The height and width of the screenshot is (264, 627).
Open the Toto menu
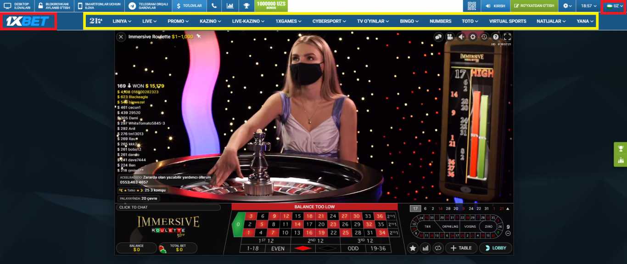[x=470, y=21]
